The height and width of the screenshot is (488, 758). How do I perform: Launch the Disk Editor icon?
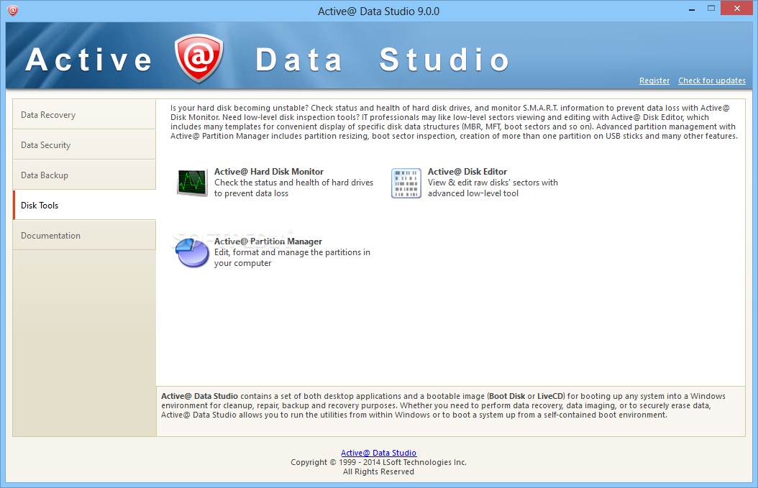406,183
